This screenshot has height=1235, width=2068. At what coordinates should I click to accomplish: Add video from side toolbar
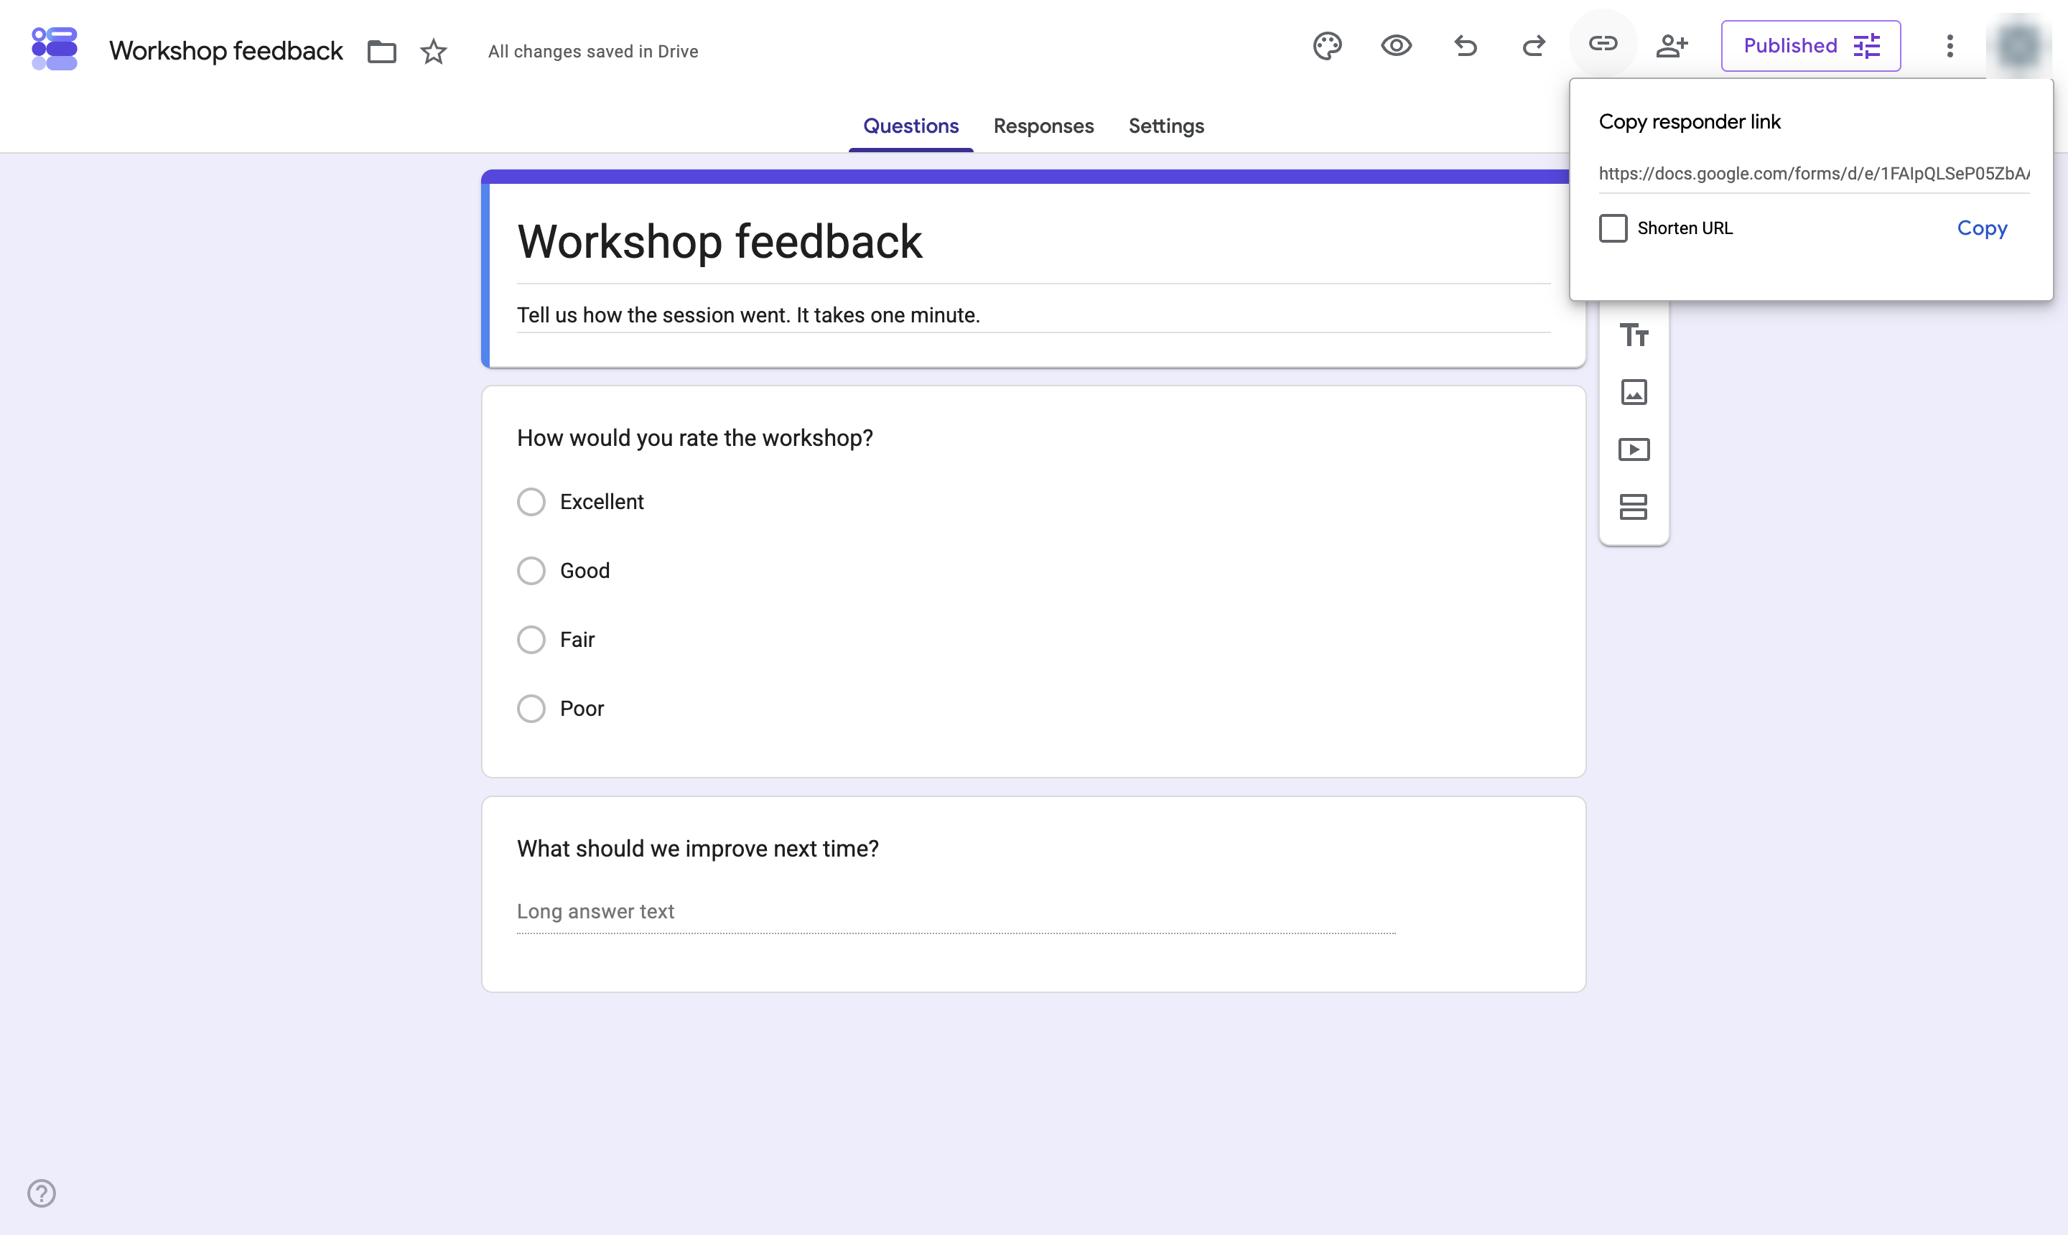coord(1634,449)
